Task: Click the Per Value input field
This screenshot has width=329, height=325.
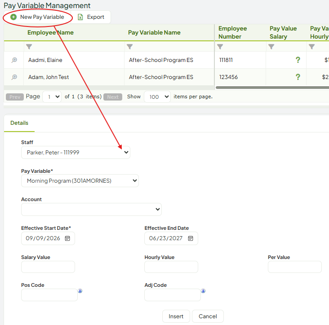Action: coord(294,267)
